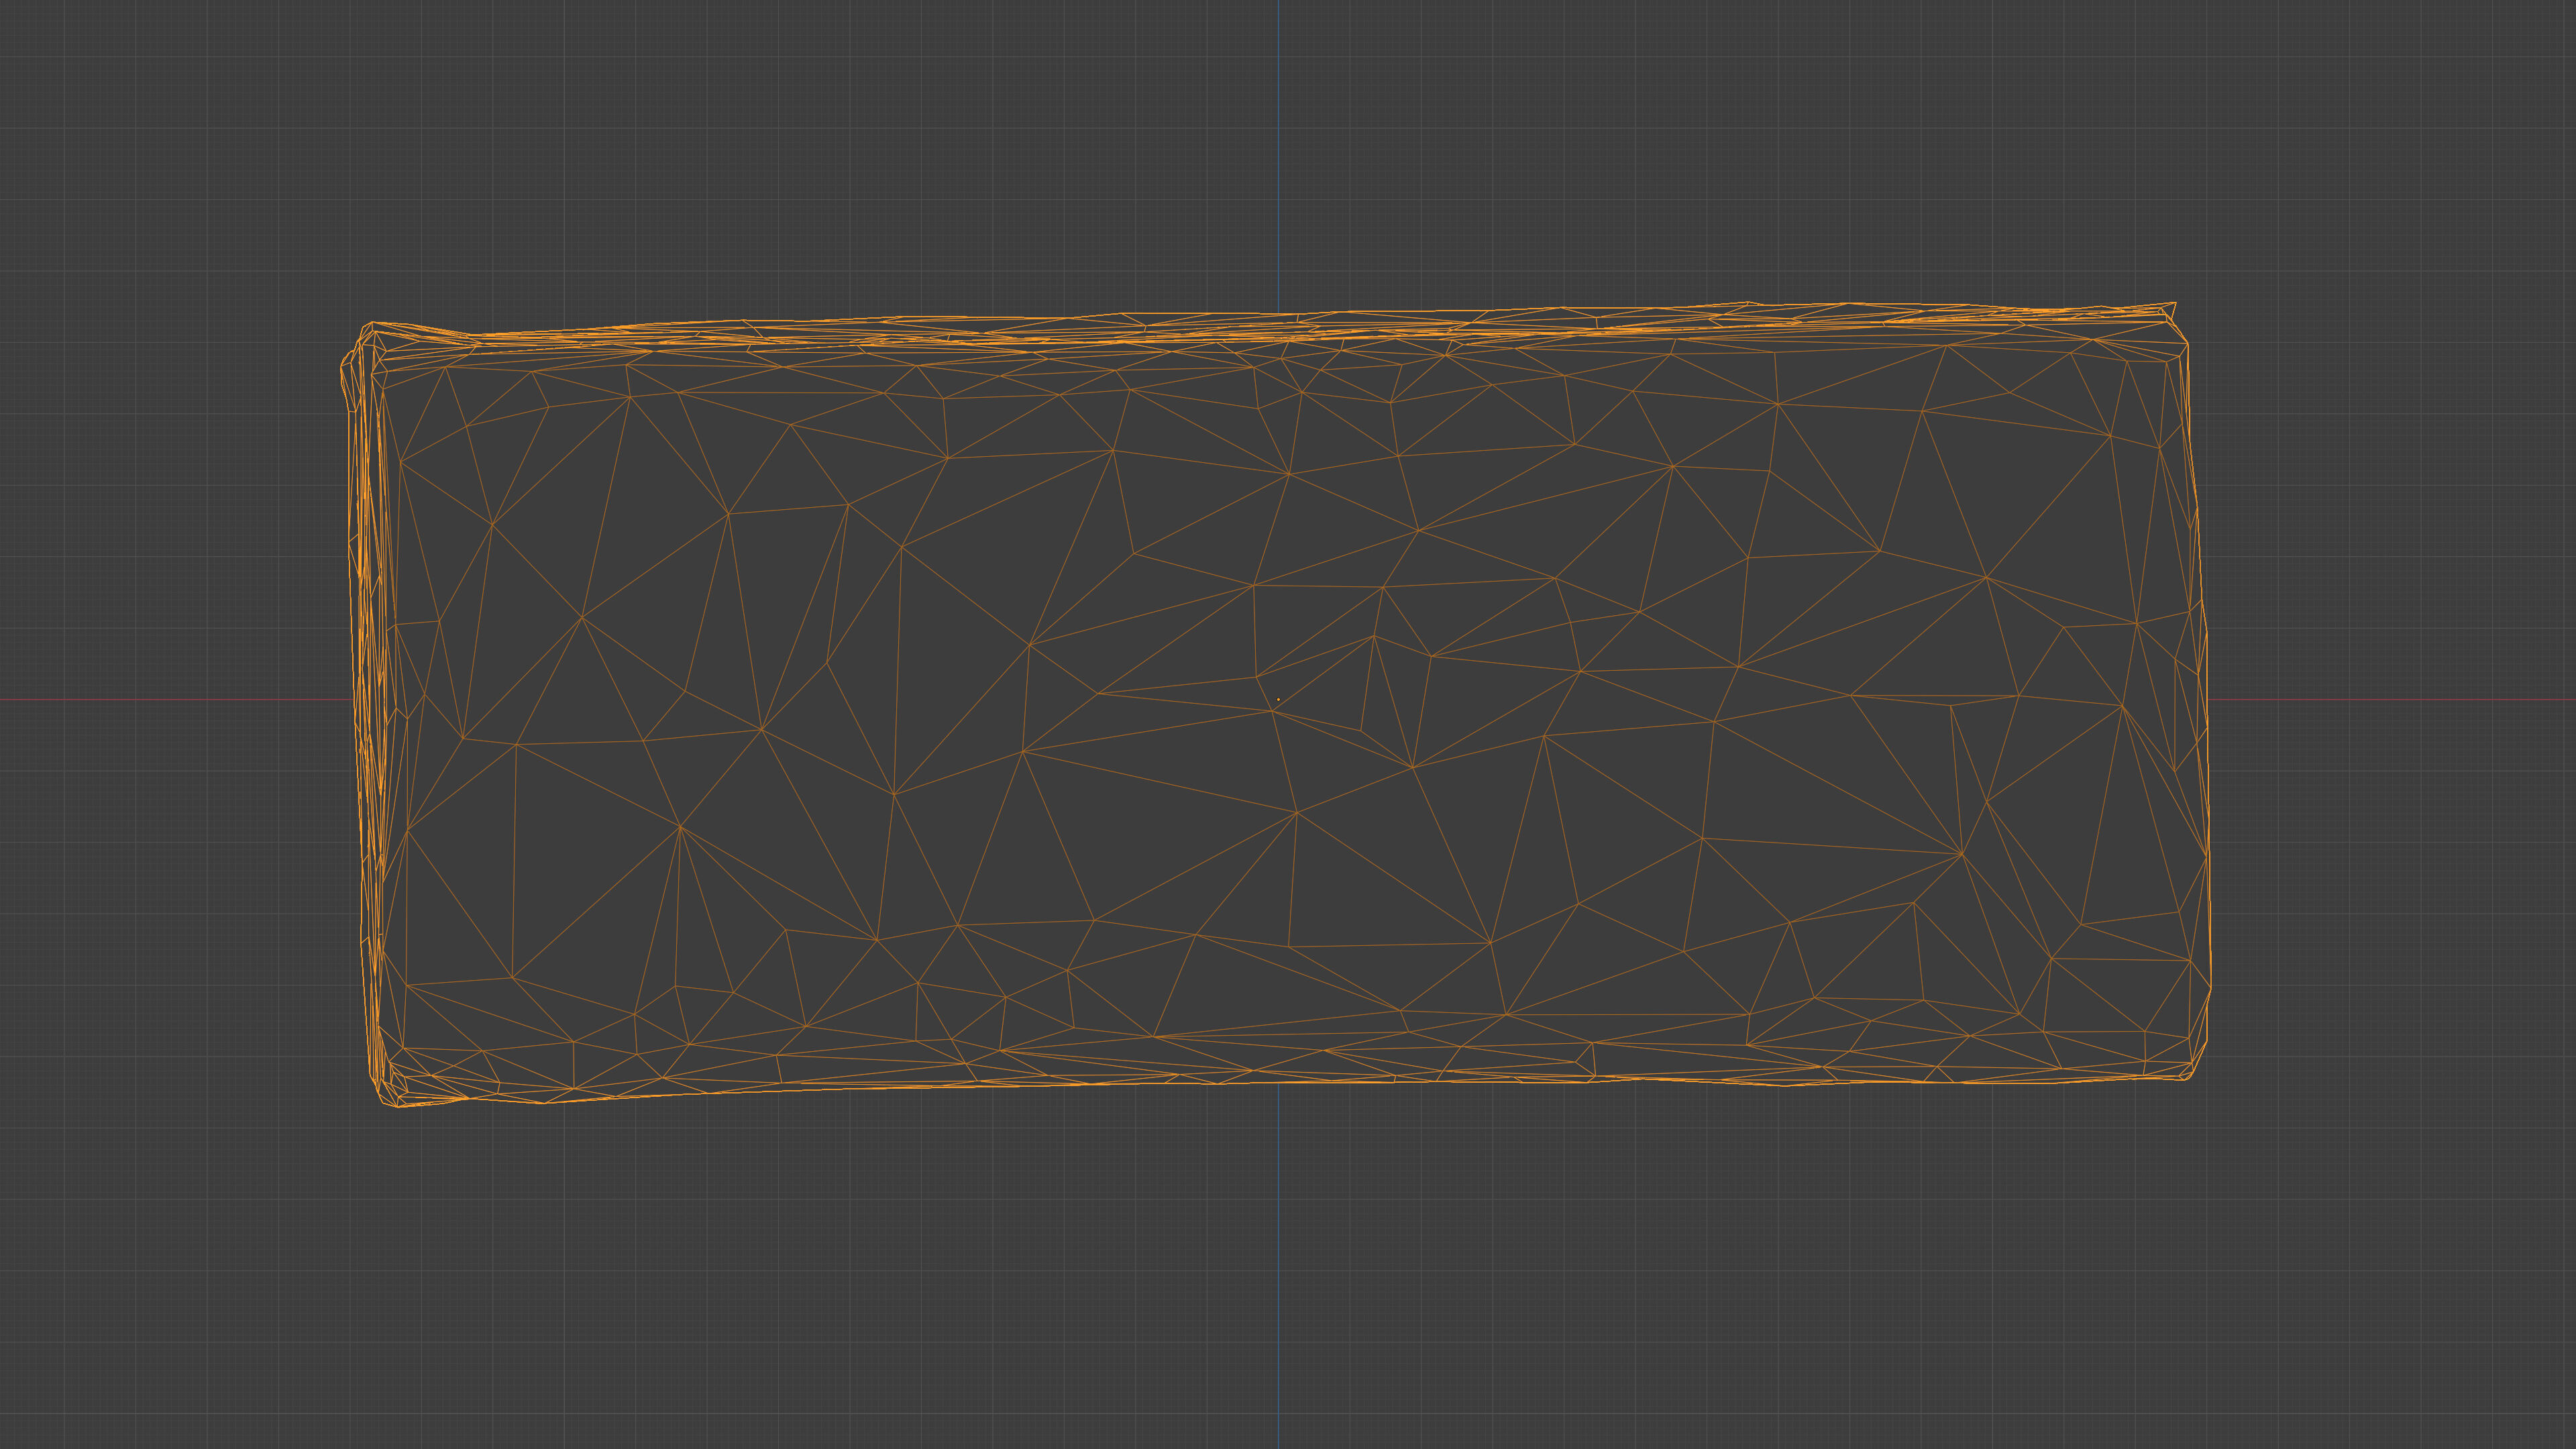The width and height of the screenshot is (2576, 1449).
Task: Click the blue vertical axis line above mesh
Action: tap(1278, 150)
